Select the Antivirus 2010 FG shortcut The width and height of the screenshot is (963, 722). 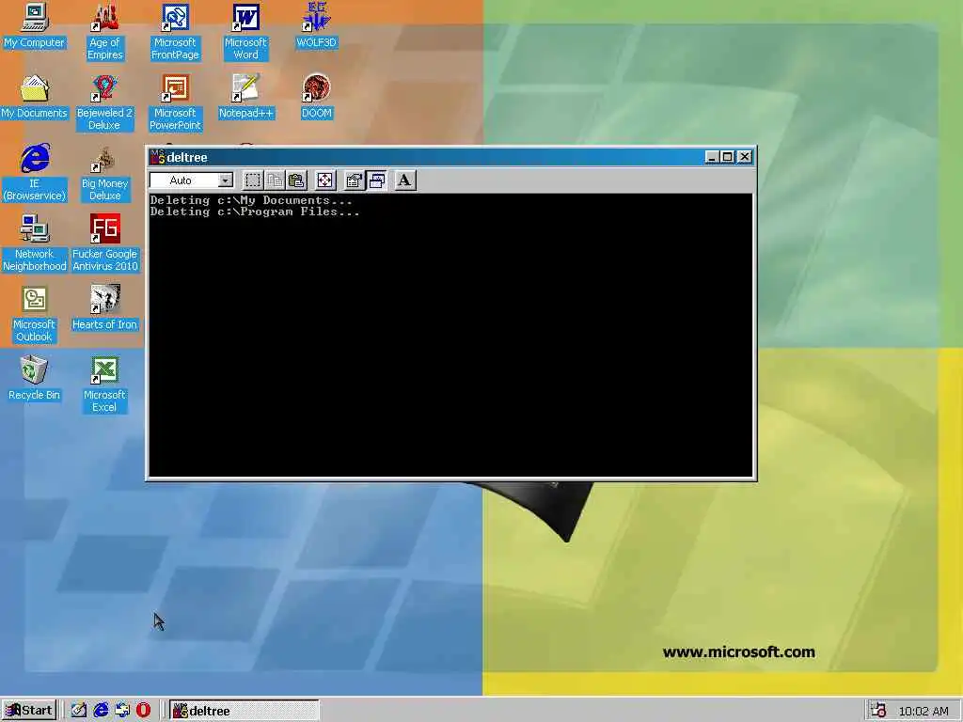tap(105, 243)
